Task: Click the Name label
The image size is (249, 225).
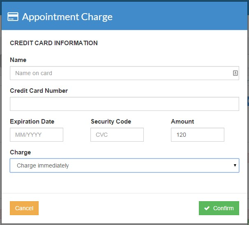Action: pyautogui.click(x=18, y=60)
